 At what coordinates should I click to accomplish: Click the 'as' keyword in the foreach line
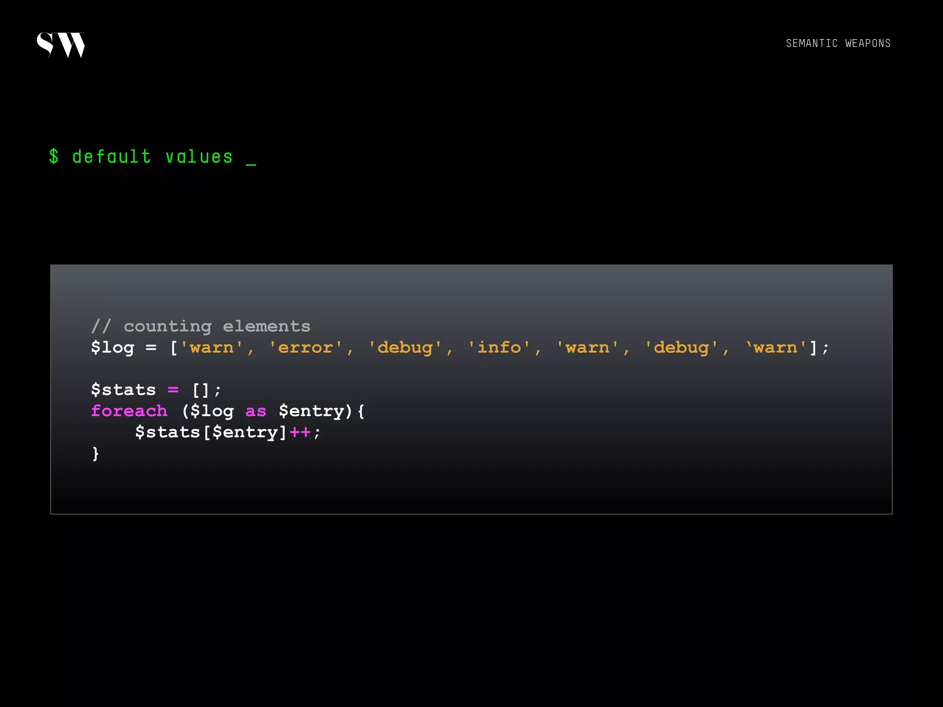coord(256,411)
